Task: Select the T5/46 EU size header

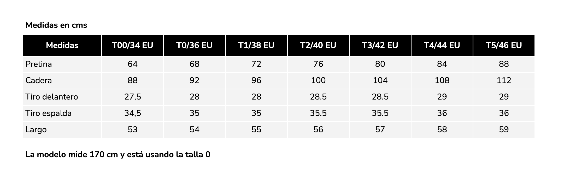Action: click(504, 45)
